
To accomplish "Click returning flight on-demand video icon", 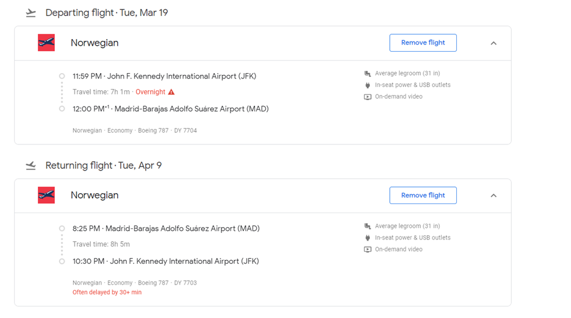I will pyautogui.click(x=367, y=249).
